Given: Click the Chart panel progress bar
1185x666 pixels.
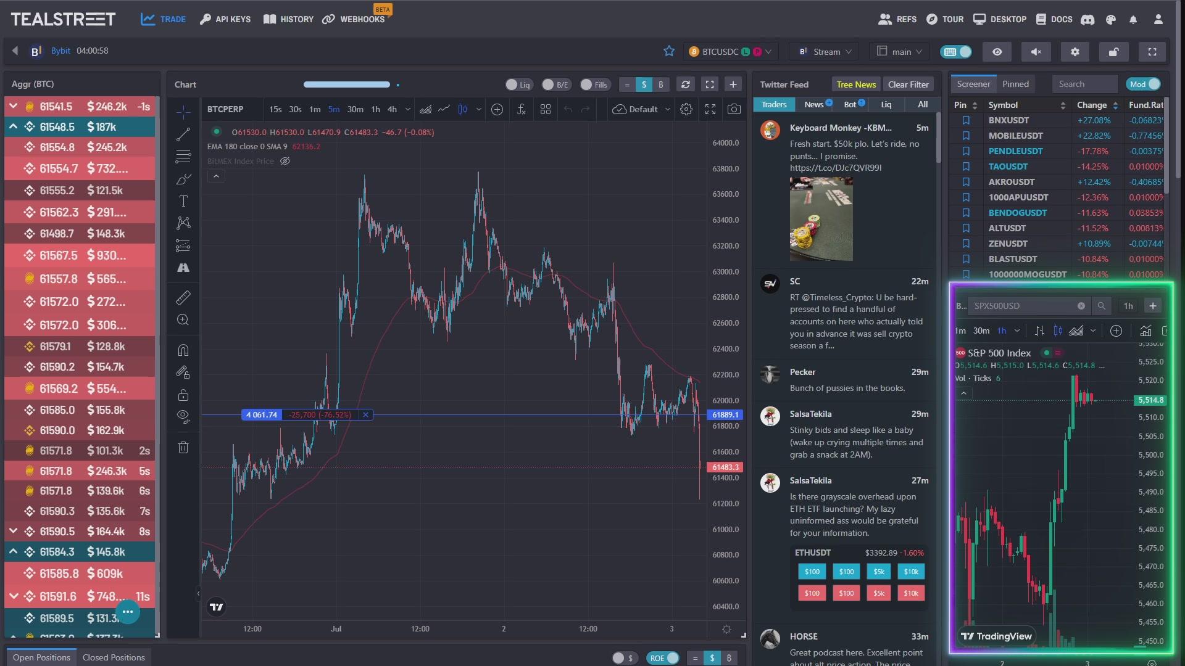Looking at the screenshot, I should pyautogui.click(x=346, y=84).
